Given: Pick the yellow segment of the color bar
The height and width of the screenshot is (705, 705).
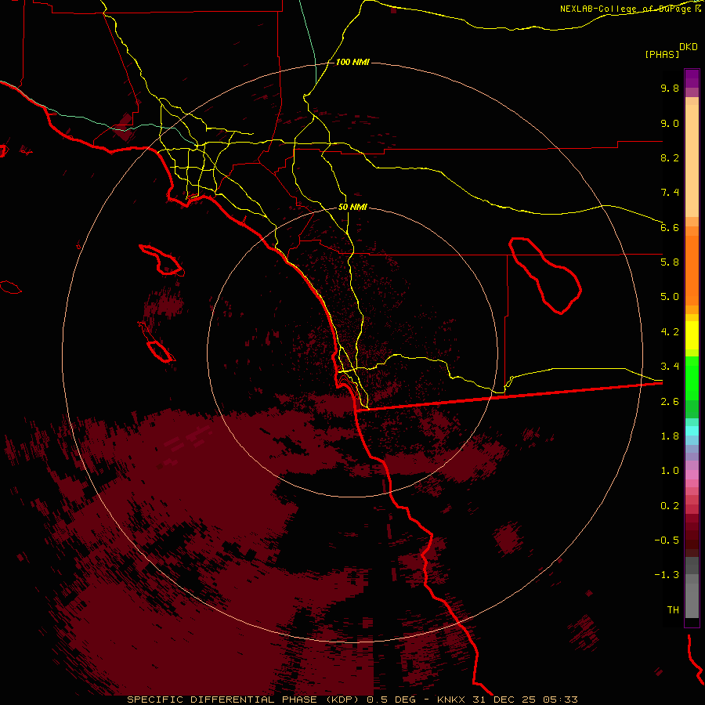Looking at the screenshot, I should click(692, 335).
